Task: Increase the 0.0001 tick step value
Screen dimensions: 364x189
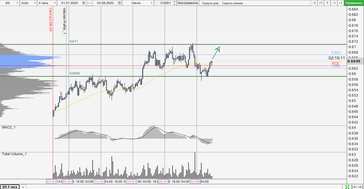Action: 175,2
